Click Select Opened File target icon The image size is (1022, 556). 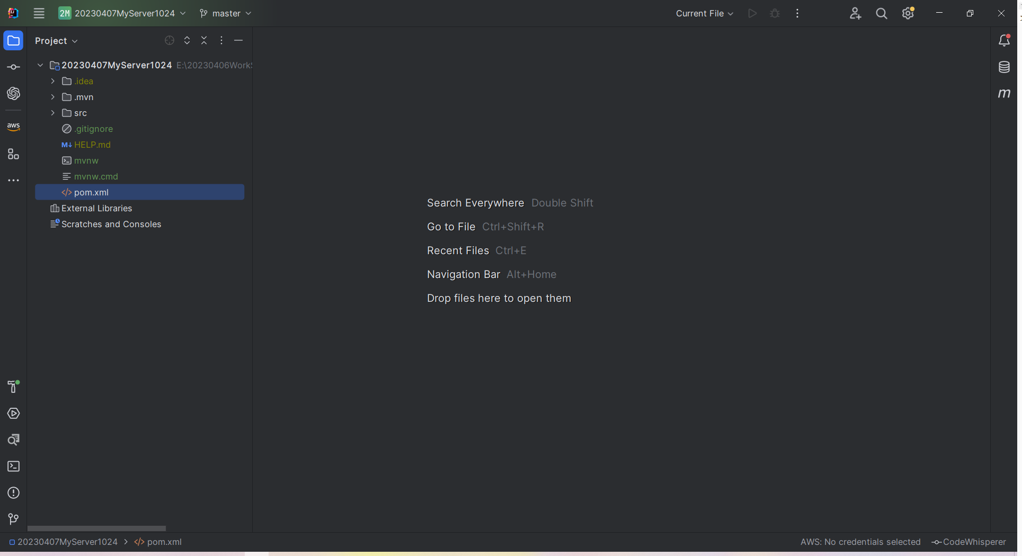pyautogui.click(x=170, y=41)
